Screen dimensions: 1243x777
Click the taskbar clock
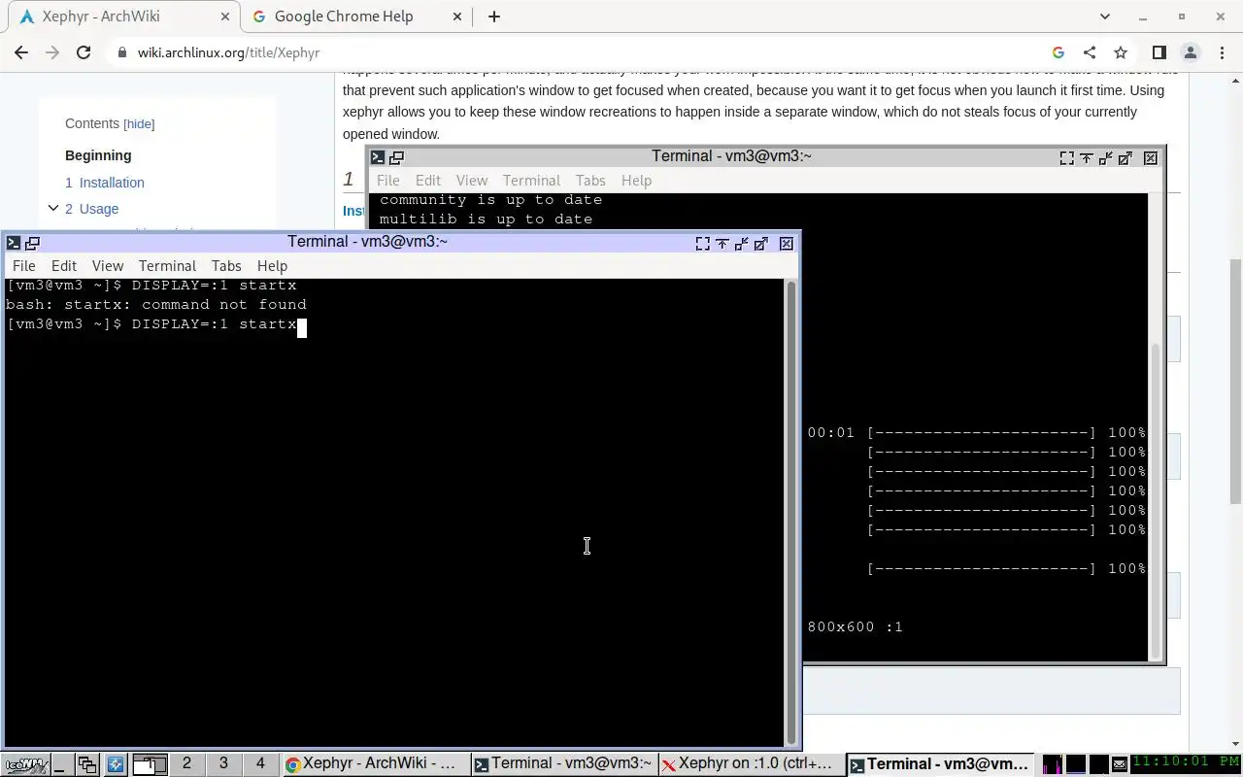pos(1186,763)
